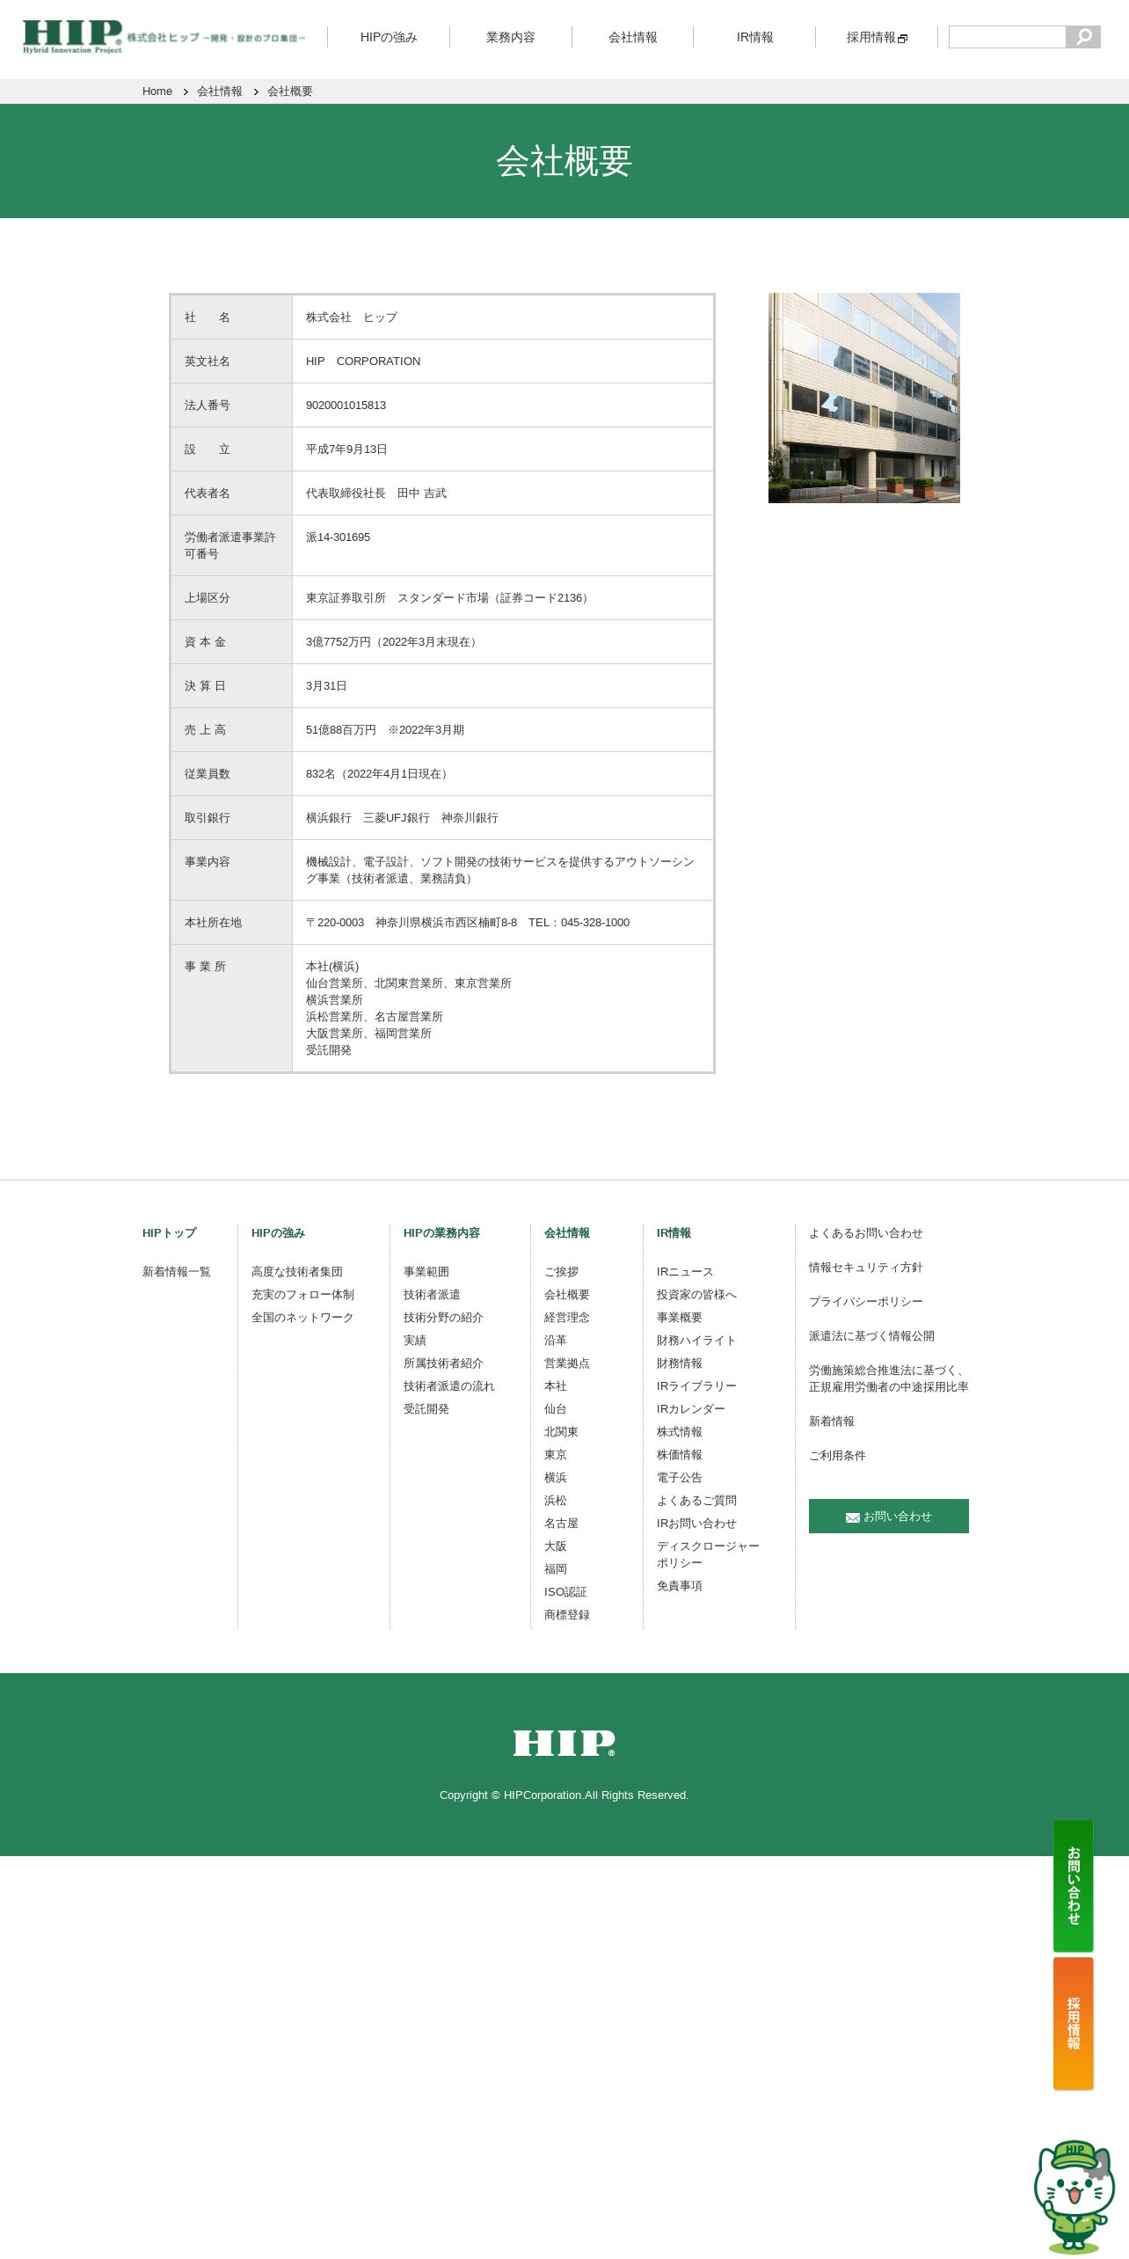Open 全国のネットワーク link

pyautogui.click(x=302, y=1318)
